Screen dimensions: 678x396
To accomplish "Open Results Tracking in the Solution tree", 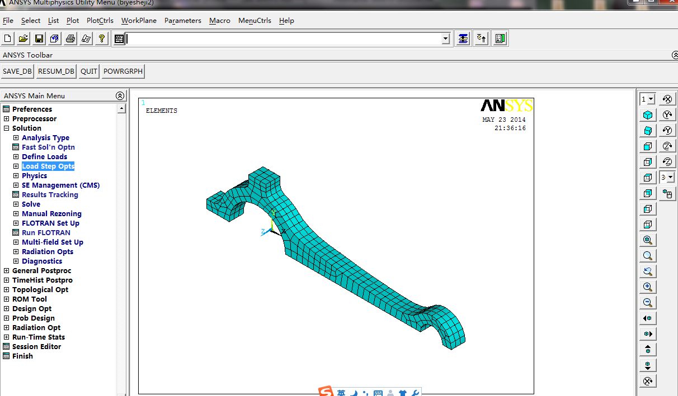I will click(x=50, y=194).
